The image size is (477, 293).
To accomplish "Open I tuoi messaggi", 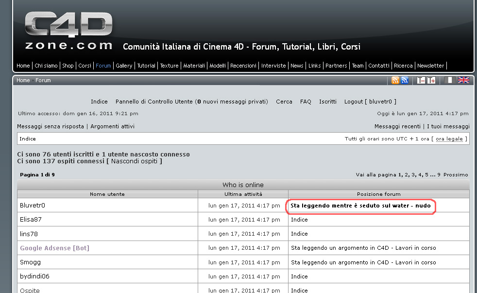I will tap(448, 126).
